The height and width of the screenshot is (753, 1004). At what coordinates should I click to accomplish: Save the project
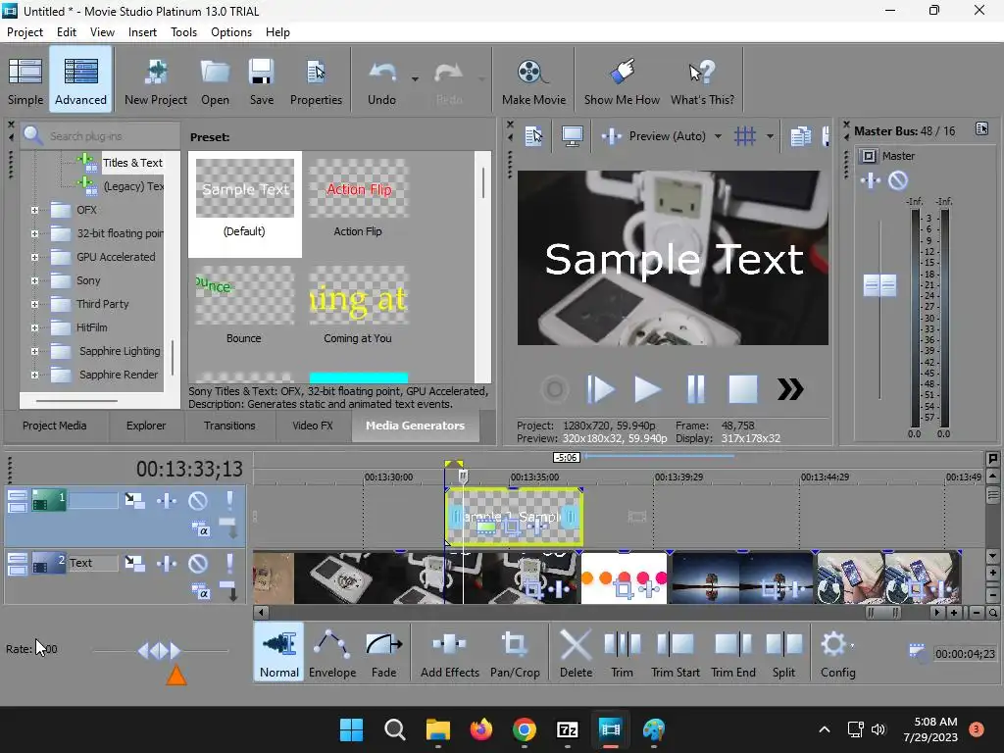261,80
